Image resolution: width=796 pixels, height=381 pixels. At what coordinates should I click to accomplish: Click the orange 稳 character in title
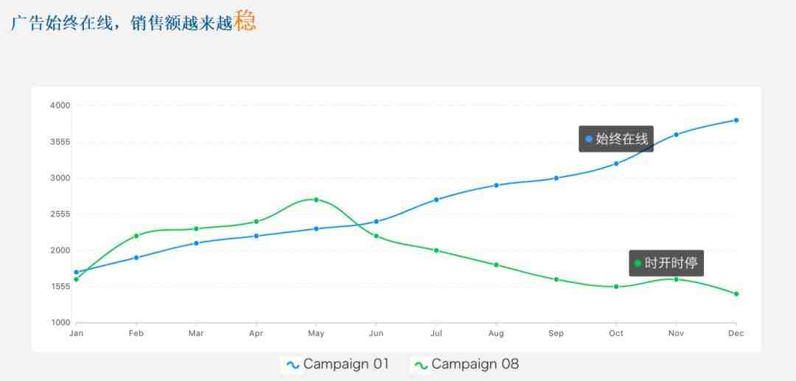pos(245,21)
